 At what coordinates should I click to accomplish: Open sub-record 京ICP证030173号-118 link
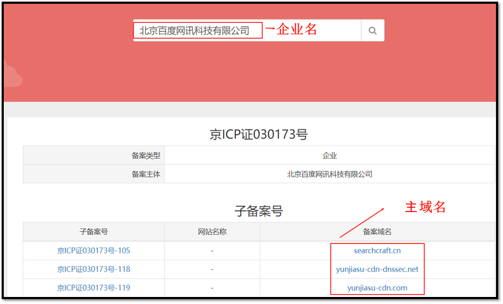pos(94,269)
